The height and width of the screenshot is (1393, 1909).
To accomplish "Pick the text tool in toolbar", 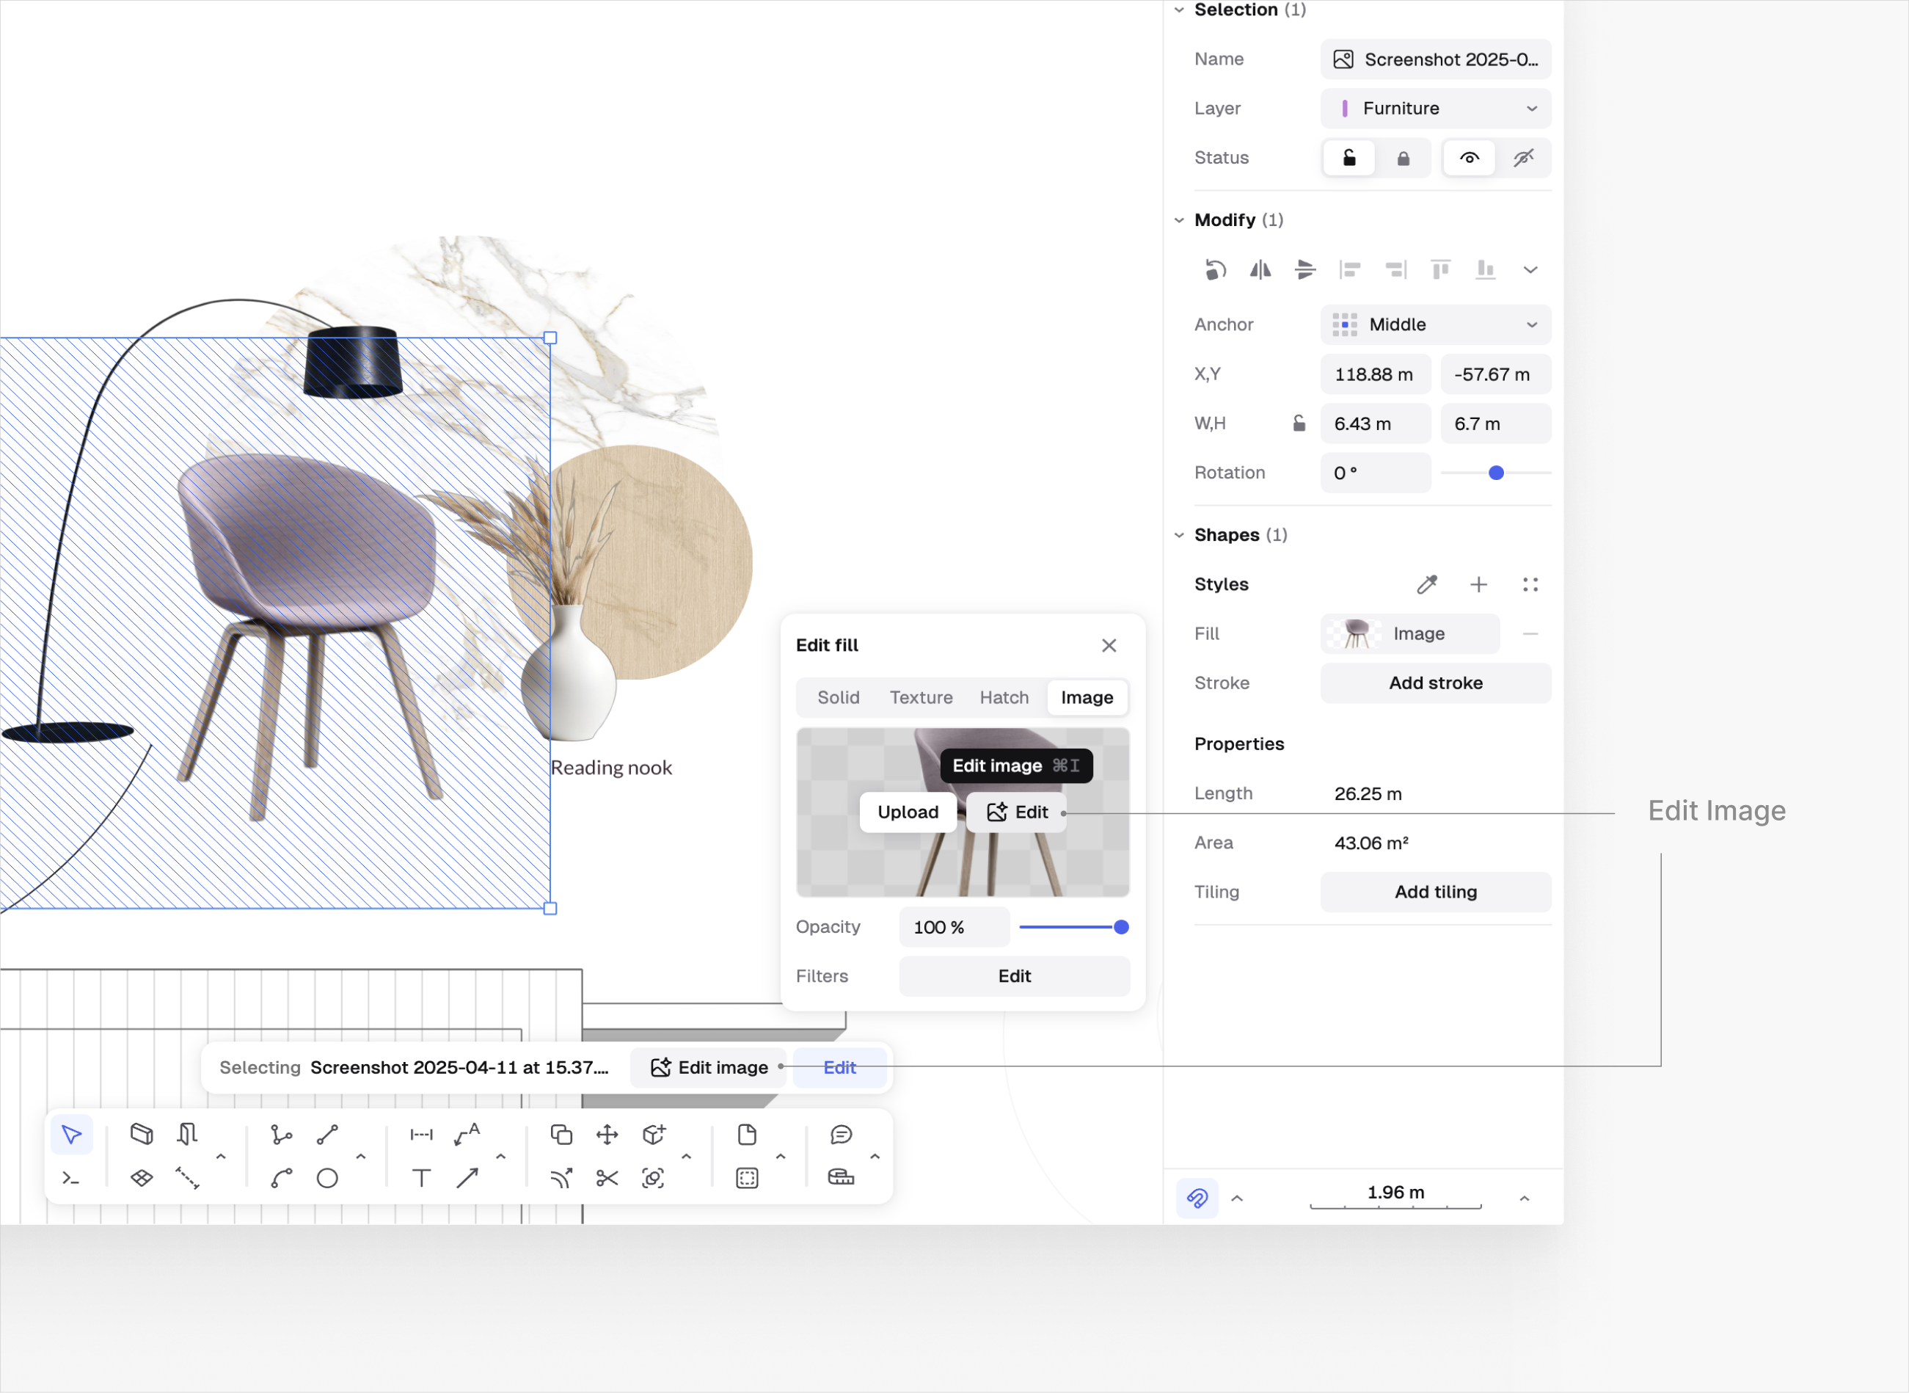I will pyautogui.click(x=421, y=1178).
